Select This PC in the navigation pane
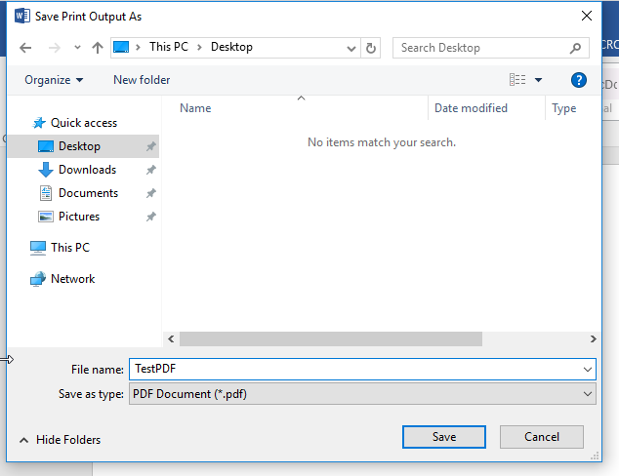The image size is (619, 476). (x=69, y=248)
